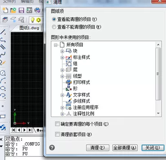Select the Elliptical arc tool

[x=3, y=95]
